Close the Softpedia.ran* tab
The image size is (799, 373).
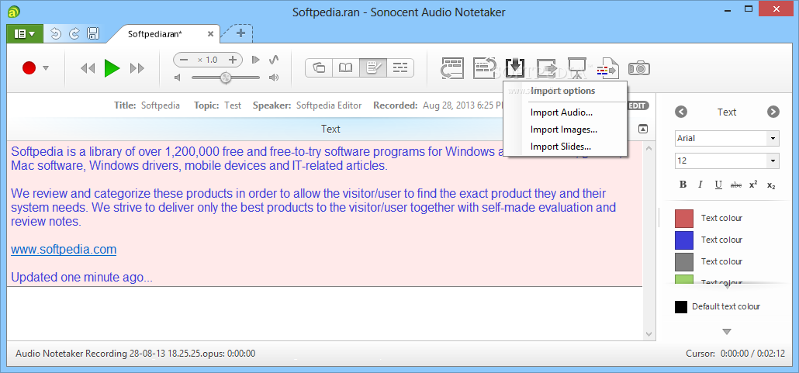(210, 34)
